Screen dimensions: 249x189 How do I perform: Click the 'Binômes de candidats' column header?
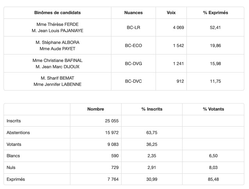[57, 13]
